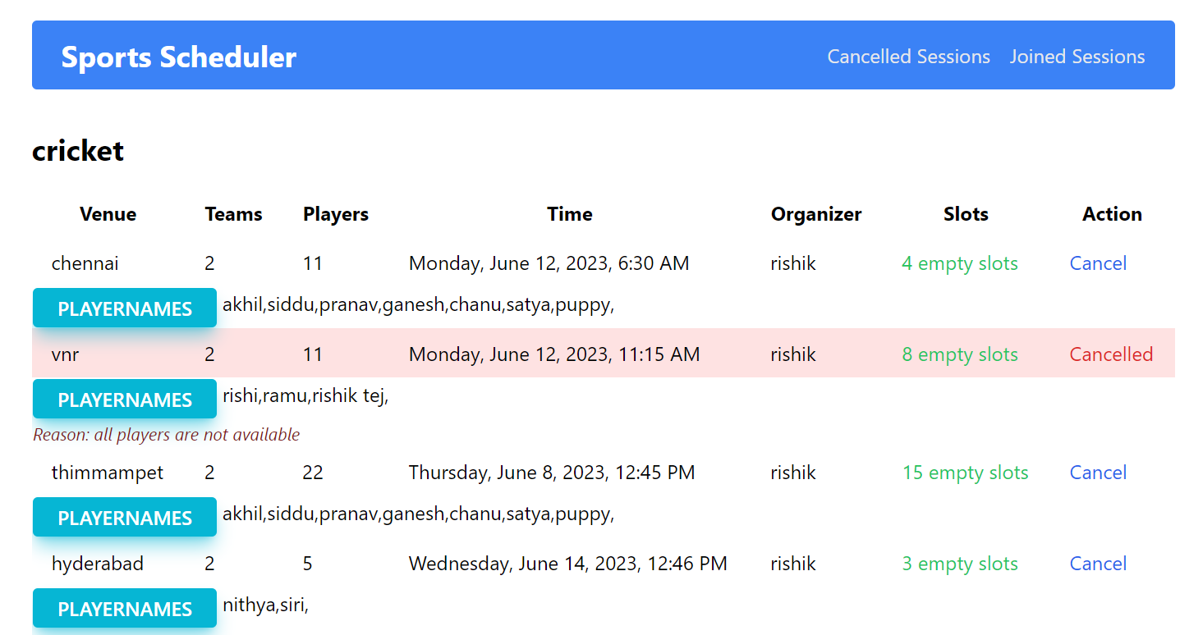Cancel the thimmampet cricket session
Screen dimensions: 1203x635
tap(1098, 472)
